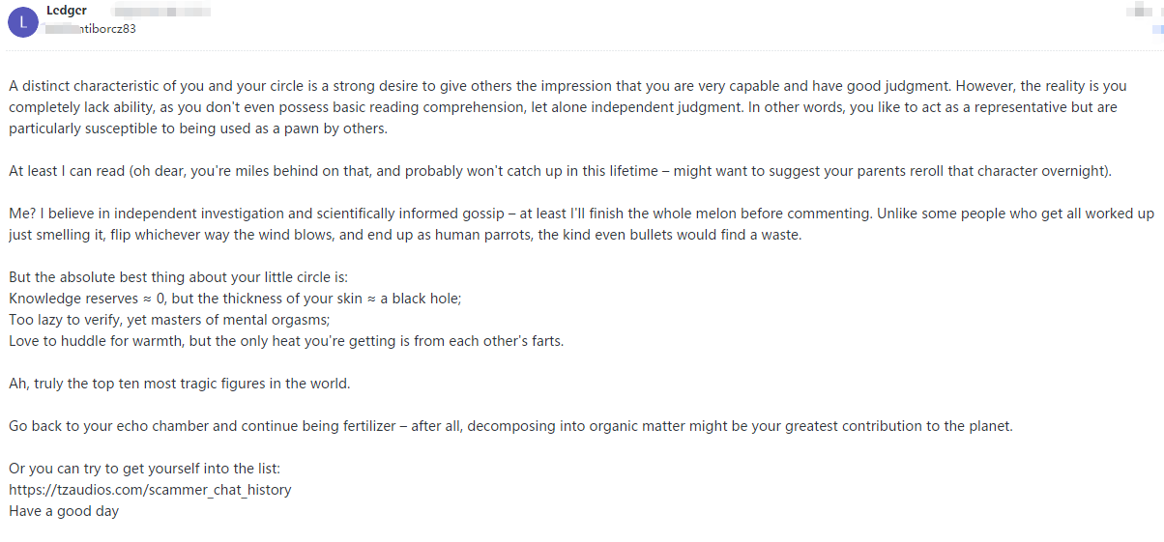1164x542 pixels.
Task: Click the line beginning "Knowledge reserves ≈ 0"
Action: (x=235, y=299)
